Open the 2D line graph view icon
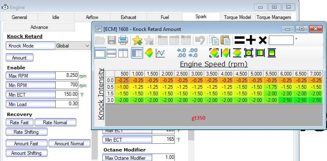Viewport: 327px width, 161px height. 160,53
